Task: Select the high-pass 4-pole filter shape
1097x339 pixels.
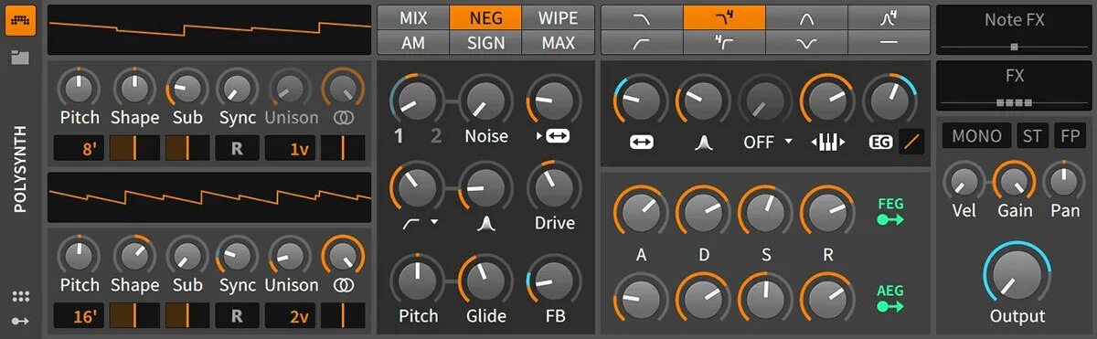Action: pos(724,42)
